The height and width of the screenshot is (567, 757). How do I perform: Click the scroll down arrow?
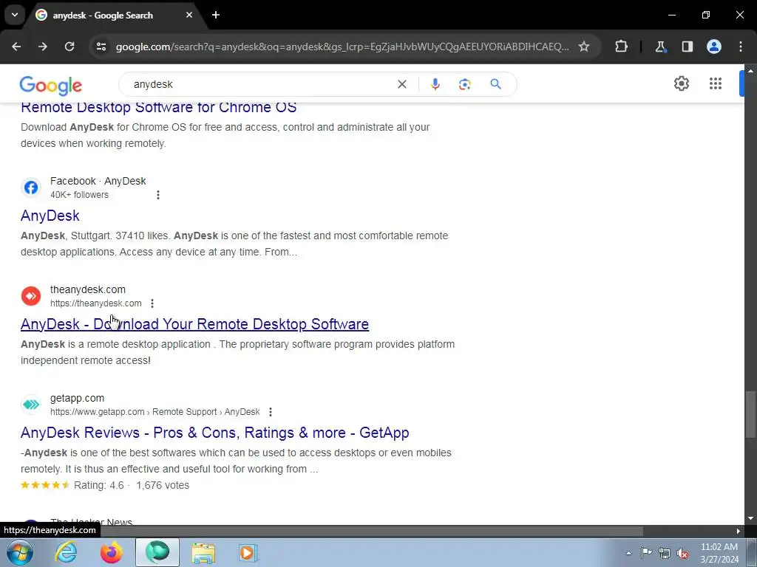(750, 518)
